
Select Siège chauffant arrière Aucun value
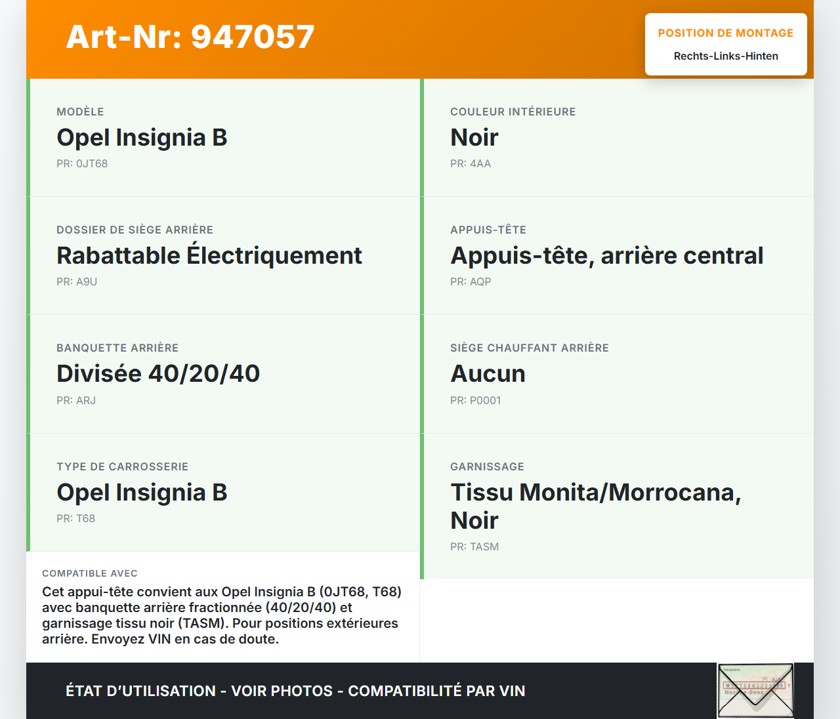click(x=488, y=374)
